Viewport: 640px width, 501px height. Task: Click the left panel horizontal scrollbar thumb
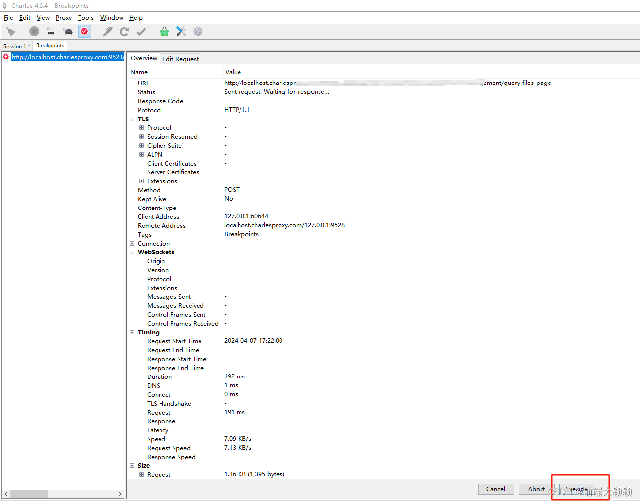(x=29, y=494)
